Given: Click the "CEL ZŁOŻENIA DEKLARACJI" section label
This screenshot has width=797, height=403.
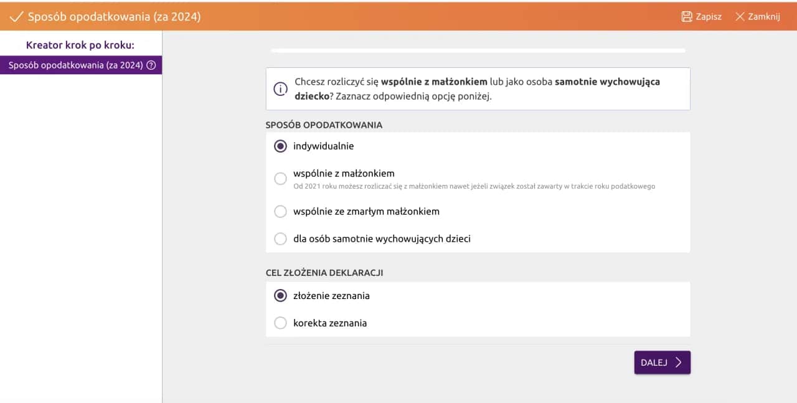Looking at the screenshot, I should (324, 273).
